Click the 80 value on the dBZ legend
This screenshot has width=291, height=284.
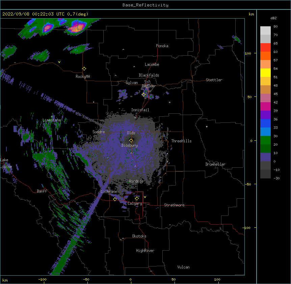point(275,27)
